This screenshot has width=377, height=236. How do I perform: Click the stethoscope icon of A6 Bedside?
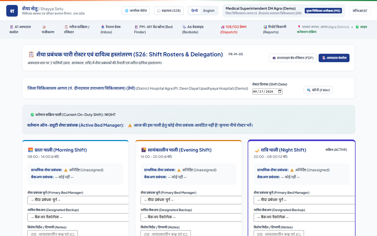[x=184, y=27]
